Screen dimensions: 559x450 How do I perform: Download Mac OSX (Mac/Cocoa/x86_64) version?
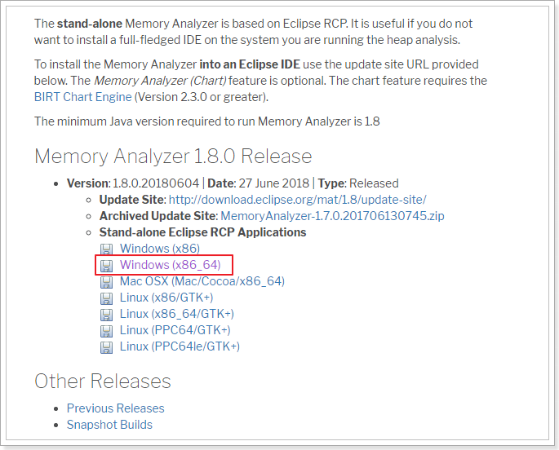(202, 281)
